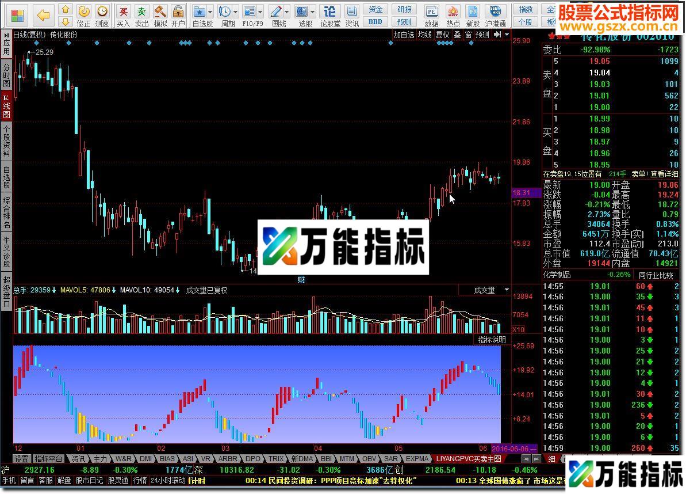Select the K线图 side tab
Screen dimensions: 686x494
(x=6, y=107)
